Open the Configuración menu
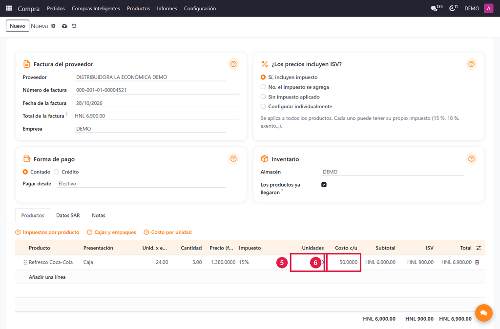 (200, 8)
